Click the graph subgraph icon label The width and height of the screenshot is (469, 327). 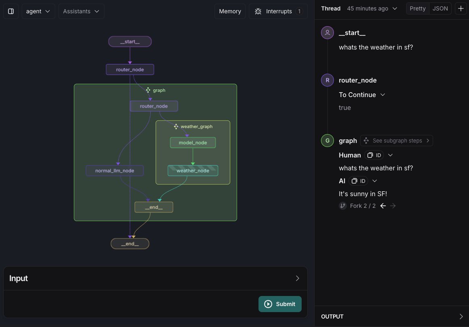coord(156,90)
